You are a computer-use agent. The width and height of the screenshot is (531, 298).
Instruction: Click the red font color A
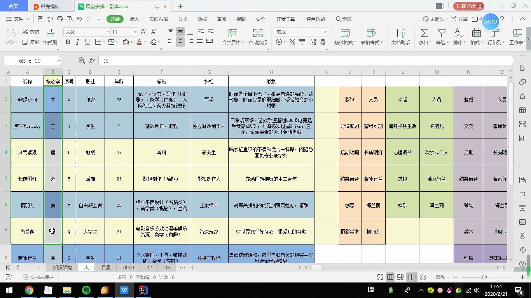[139, 42]
